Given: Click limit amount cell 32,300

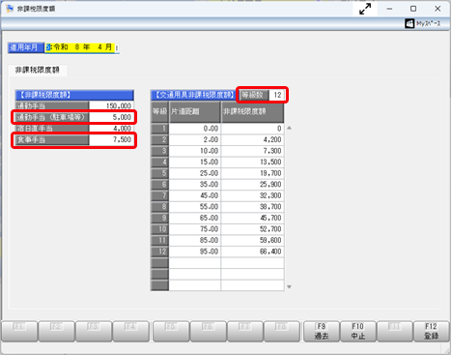Looking at the screenshot, I should 252,195.
